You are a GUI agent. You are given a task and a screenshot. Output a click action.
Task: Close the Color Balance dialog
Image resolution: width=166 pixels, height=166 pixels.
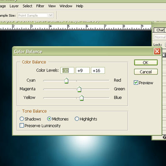[x=157, y=51]
